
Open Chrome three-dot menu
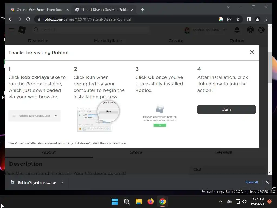pyautogui.click(x=266, y=19)
